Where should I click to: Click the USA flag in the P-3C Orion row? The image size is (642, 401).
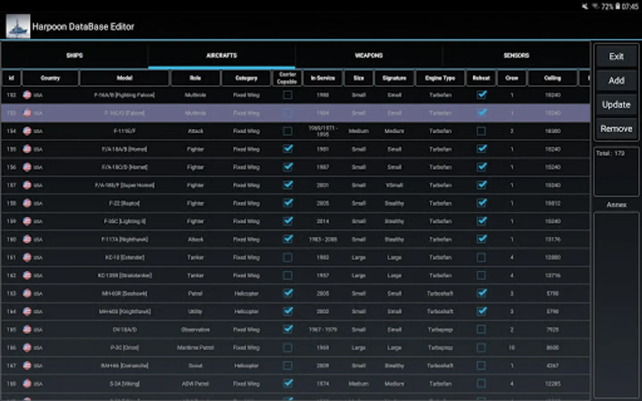27,348
